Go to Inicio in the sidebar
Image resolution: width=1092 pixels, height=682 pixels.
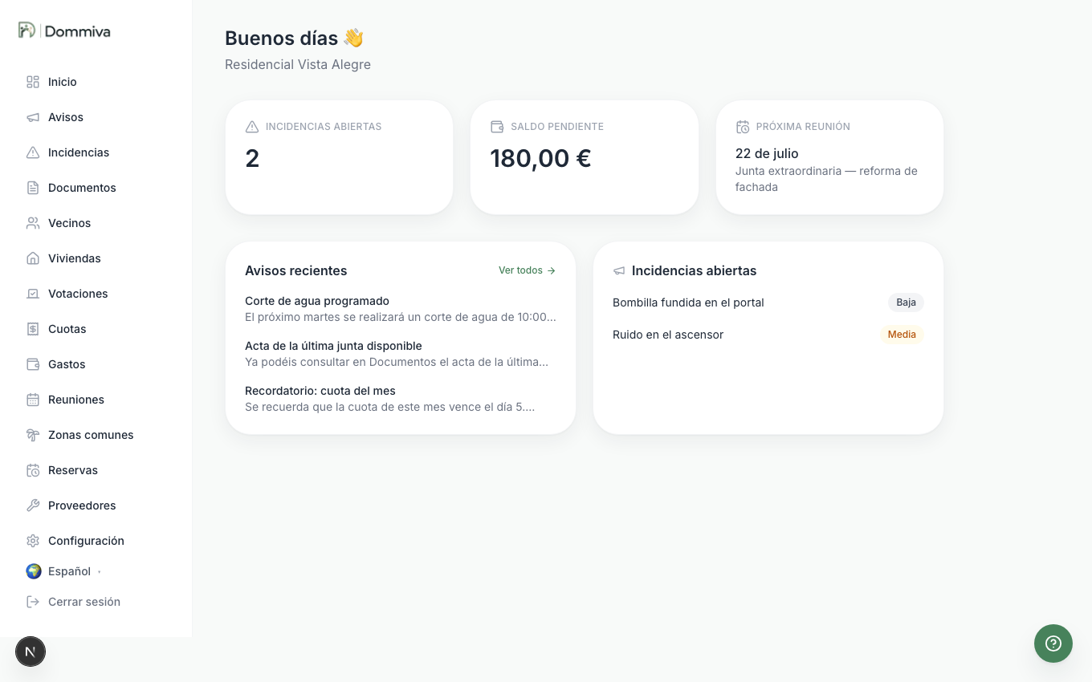click(x=63, y=82)
